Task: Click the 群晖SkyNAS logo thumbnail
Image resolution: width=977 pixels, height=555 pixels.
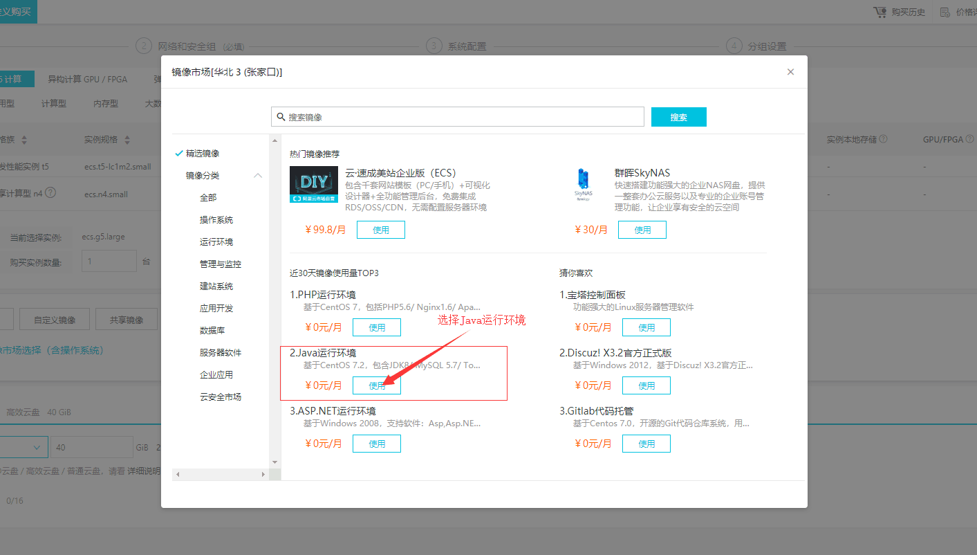Action: (584, 185)
